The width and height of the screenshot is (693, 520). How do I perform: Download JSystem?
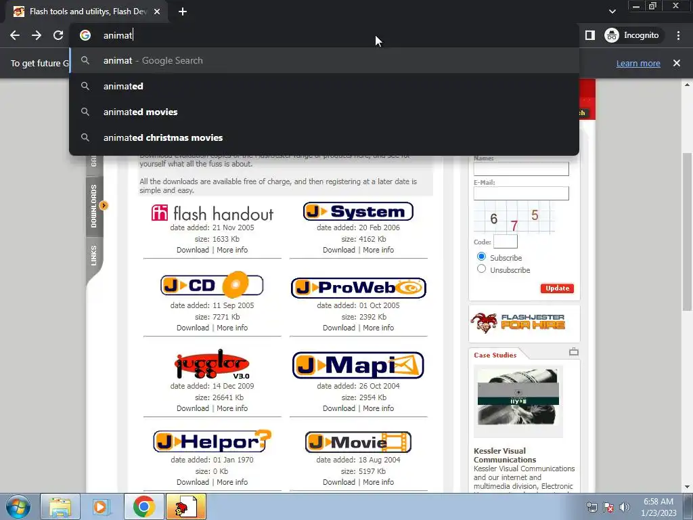click(339, 250)
